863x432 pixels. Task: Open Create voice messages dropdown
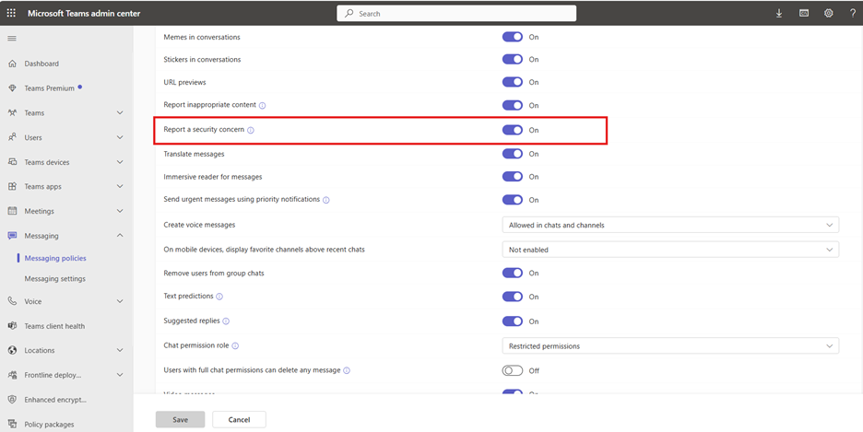[670, 225]
